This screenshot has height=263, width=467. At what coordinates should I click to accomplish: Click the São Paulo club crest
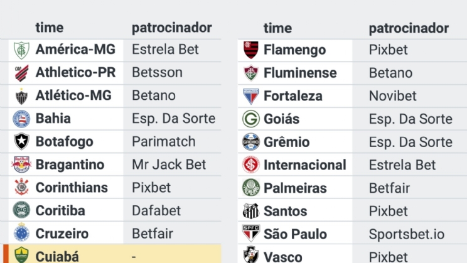tap(251, 233)
